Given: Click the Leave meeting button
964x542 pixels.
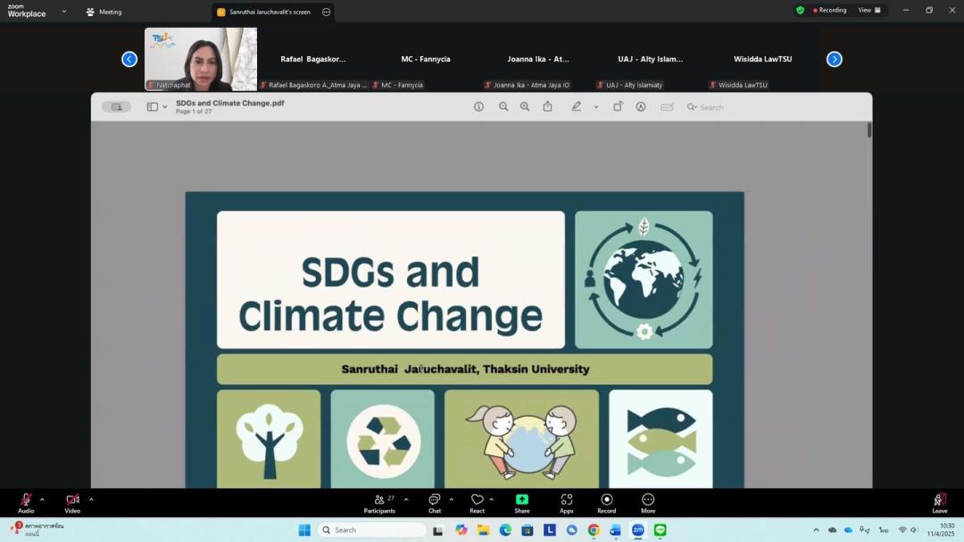Looking at the screenshot, I should click(x=939, y=502).
